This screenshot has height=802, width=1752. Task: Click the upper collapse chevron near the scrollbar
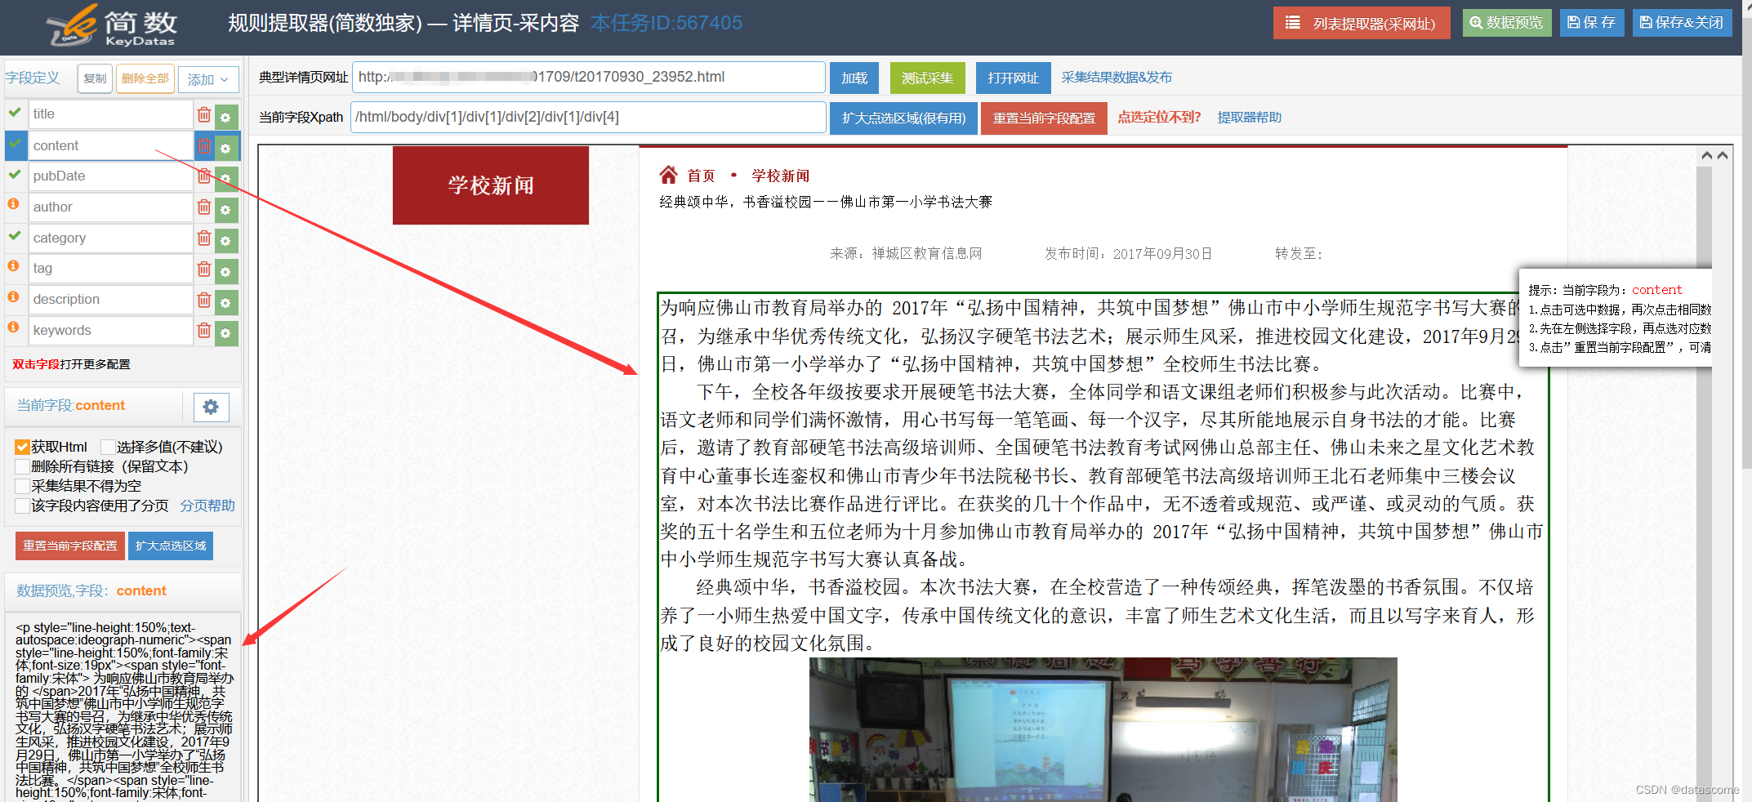point(1706,154)
